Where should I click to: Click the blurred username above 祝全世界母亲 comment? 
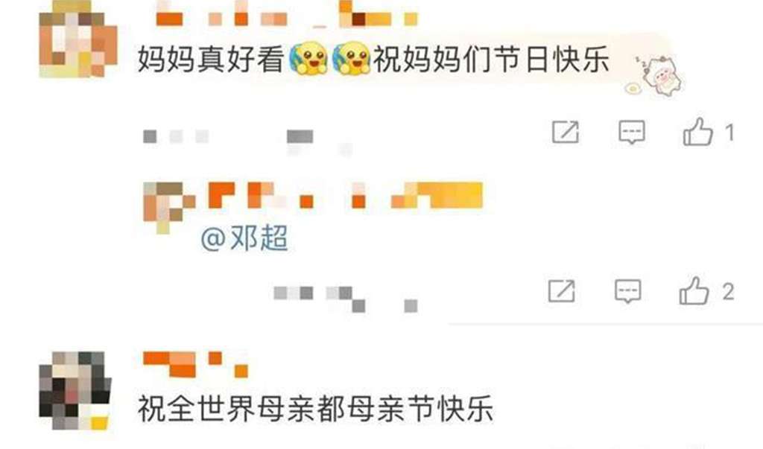pyautogui.click(x=196, y=365)
